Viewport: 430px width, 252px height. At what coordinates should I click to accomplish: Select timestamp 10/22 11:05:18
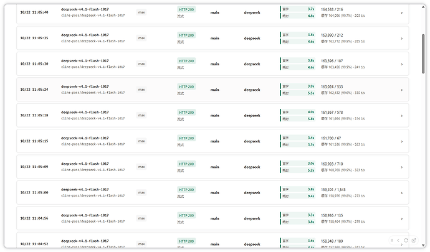coord(34,115)
